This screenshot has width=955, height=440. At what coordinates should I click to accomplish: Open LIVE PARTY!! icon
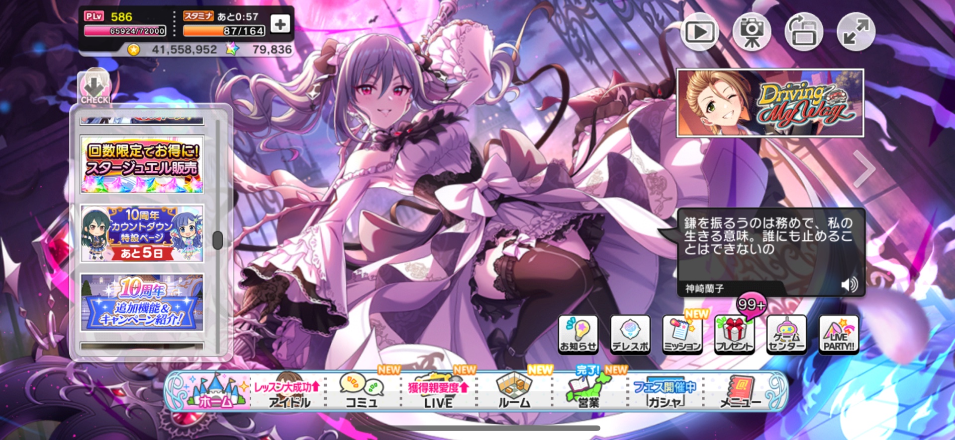pos(839,334)
